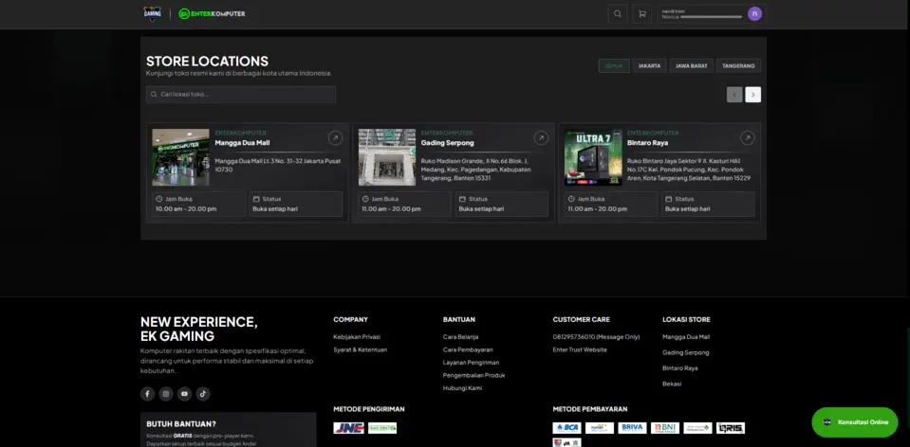The height and width of the screenshot is (447, 910).
Task: Open Cara Belanja help link
Action: tap(460, 336)
